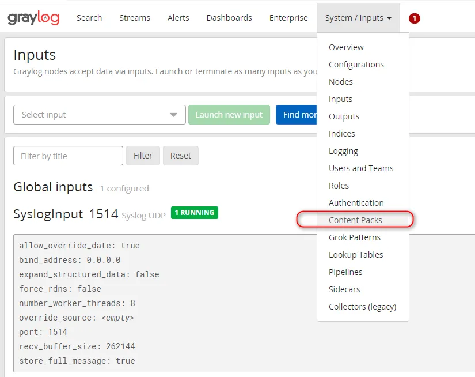Click the "recv_buffer_size: 262144" line

(77, 346)
